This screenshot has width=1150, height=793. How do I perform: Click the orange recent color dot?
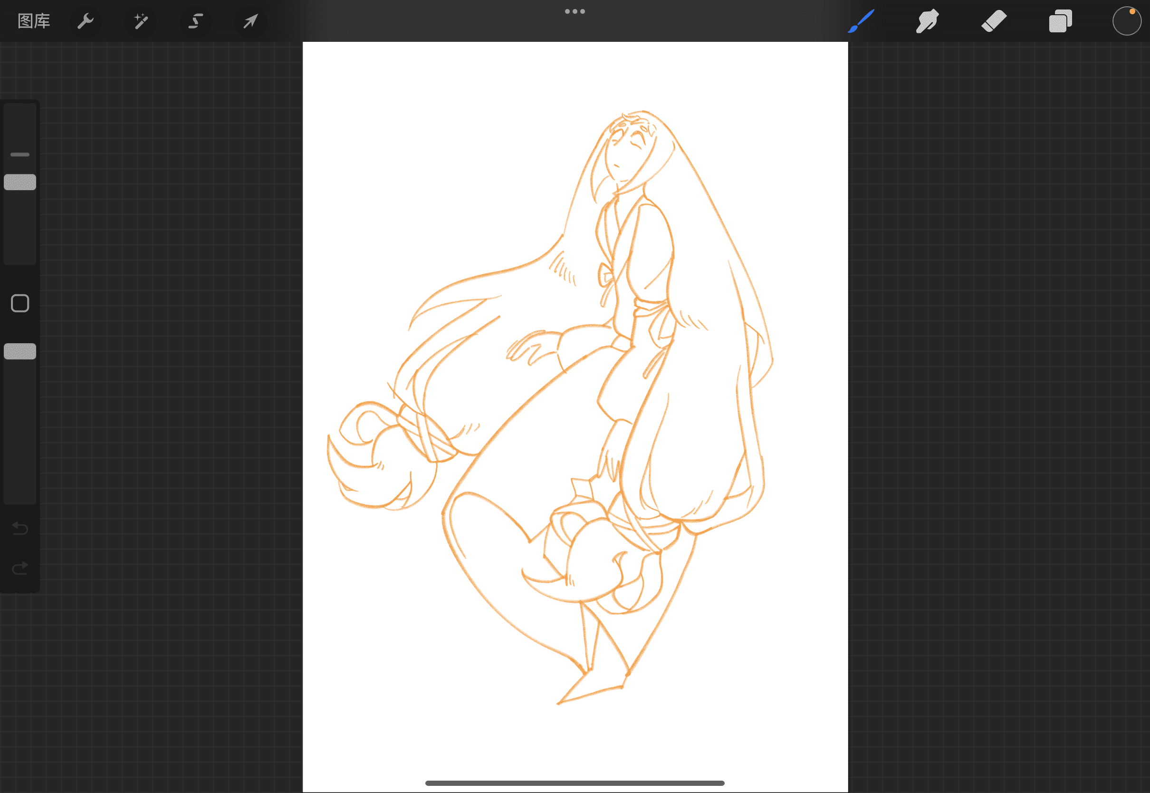(1132, 11)
